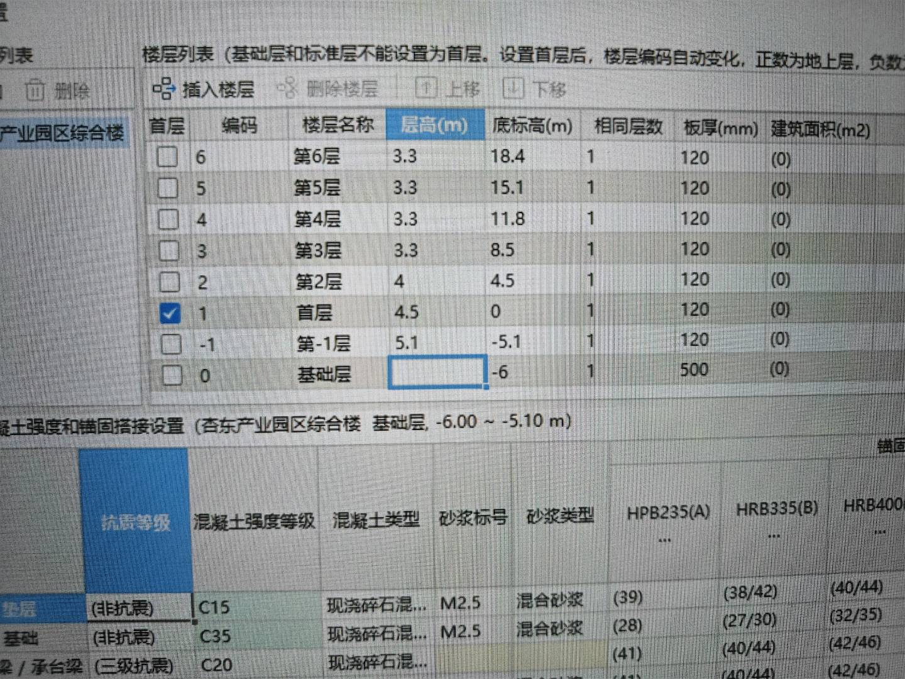Click the 抗震等级 column header
The width and height of the screenshot is (905, 679).
tap(135, 522)
